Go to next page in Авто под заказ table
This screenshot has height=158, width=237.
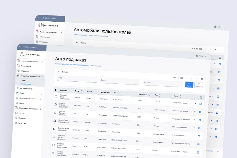pos(197,79)
